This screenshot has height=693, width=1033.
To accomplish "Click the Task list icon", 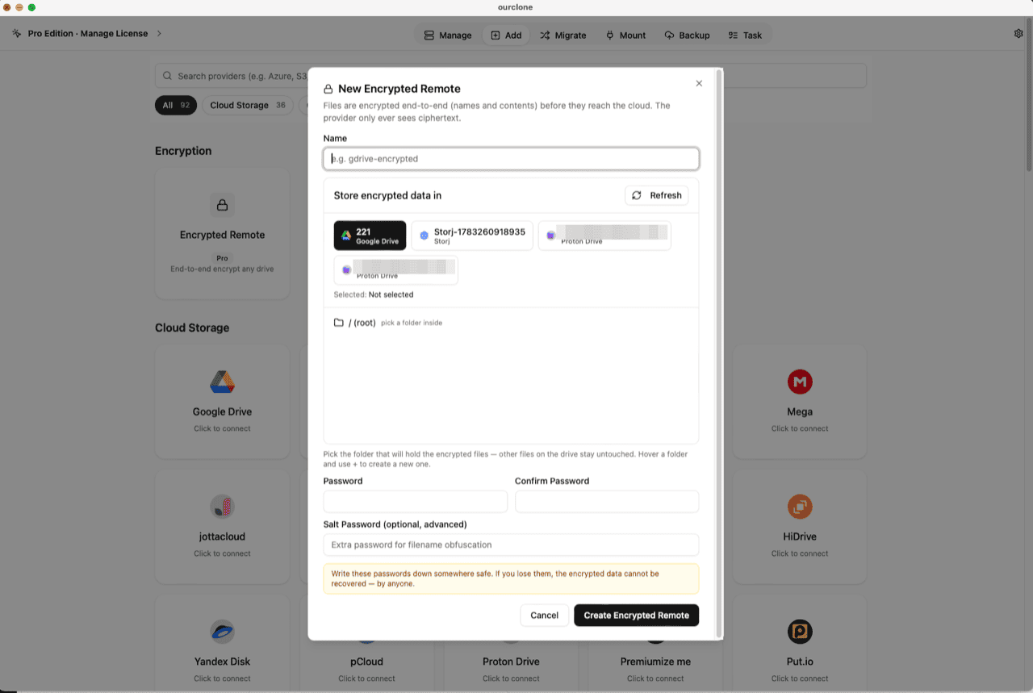I will click(x=733, y=35).
